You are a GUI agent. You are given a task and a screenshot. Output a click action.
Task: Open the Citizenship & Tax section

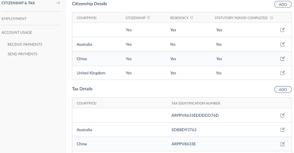pyautogui.click(x=18, y=3)
